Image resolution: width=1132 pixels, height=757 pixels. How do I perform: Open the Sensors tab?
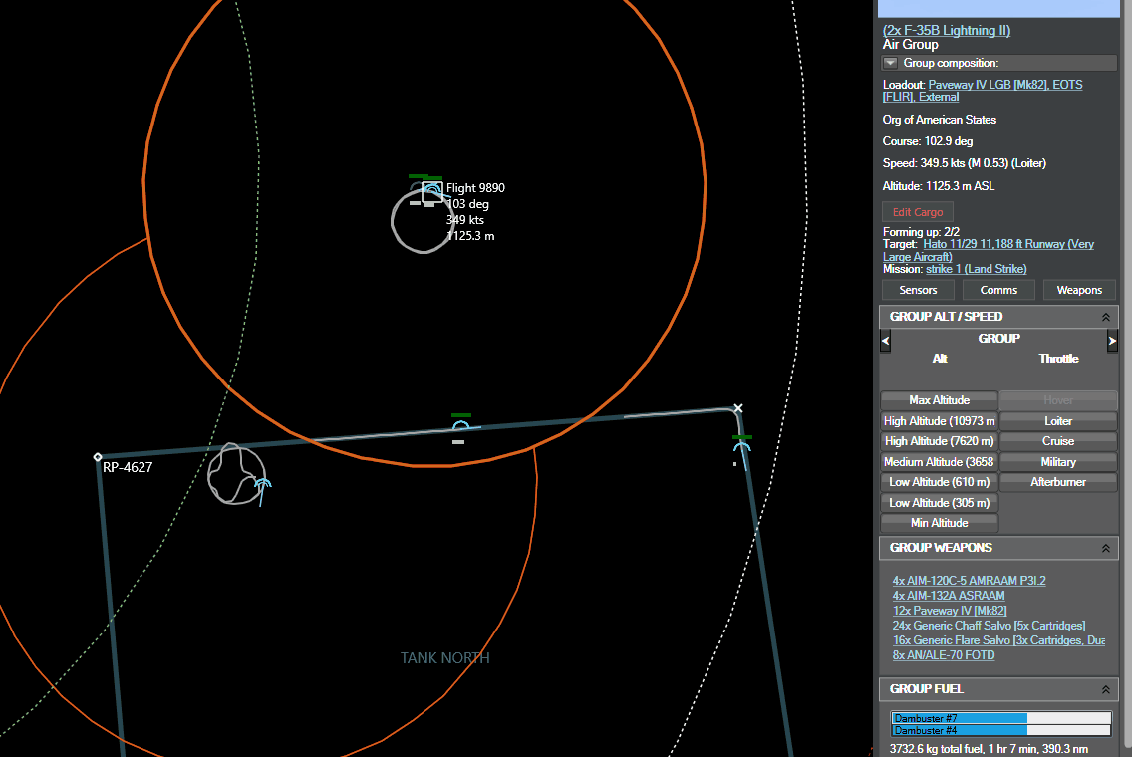pos(919,290)
